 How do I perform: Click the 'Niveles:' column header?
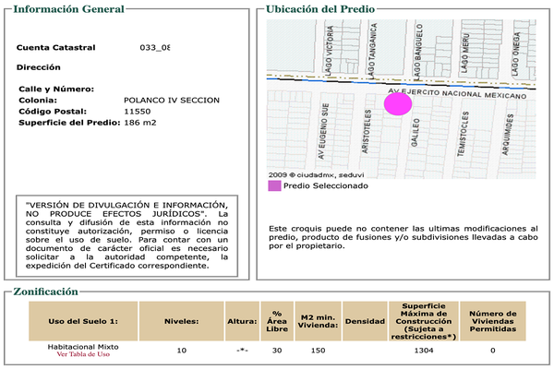[x=181, y=320]
